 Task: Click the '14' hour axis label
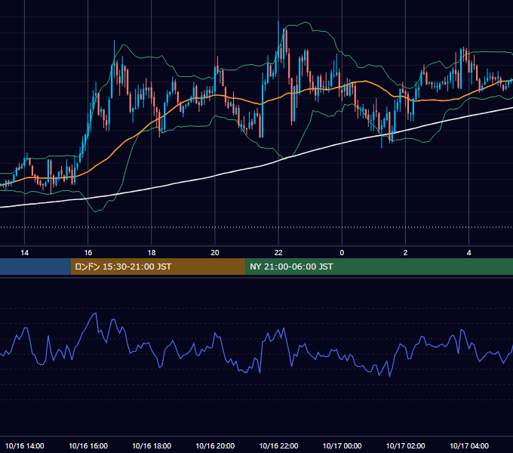point(25,253)
